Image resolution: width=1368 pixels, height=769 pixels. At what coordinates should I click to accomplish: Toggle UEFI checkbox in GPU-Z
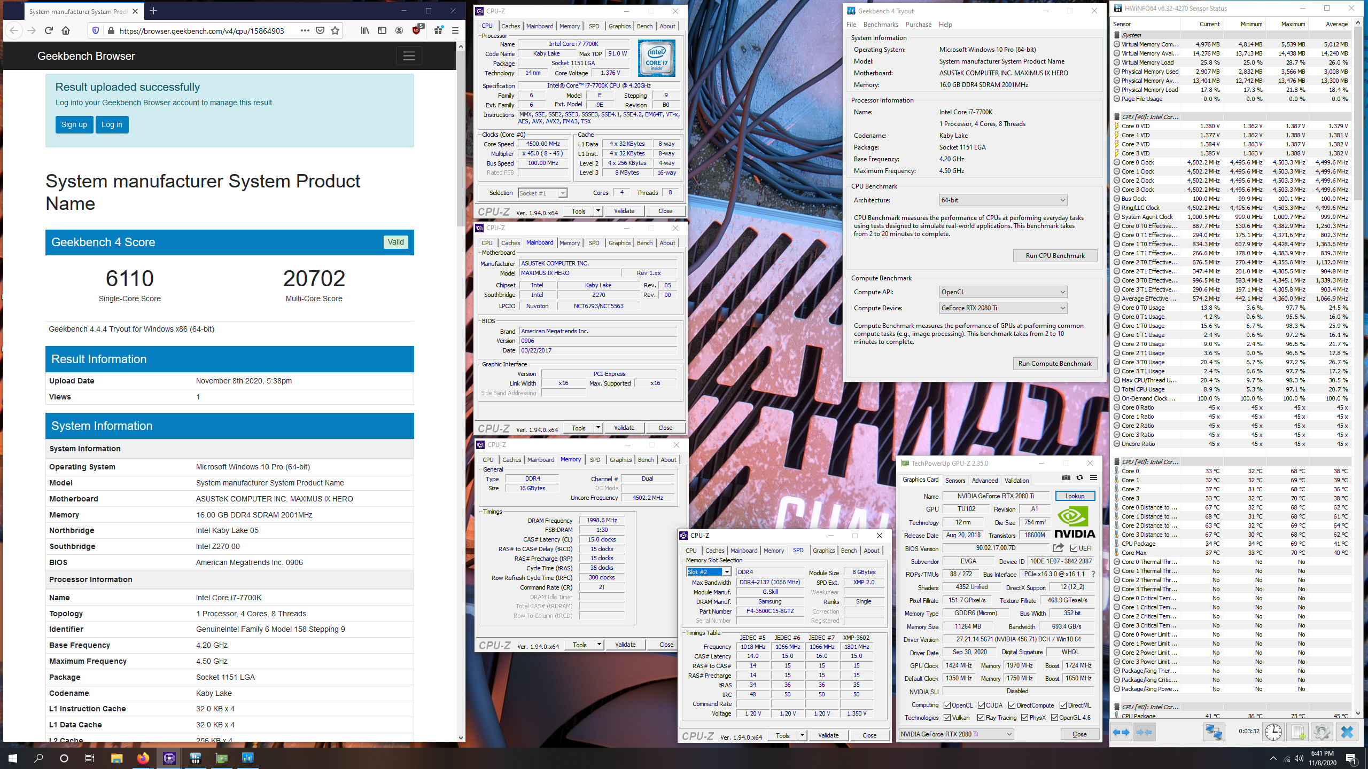pos(1074,548)
